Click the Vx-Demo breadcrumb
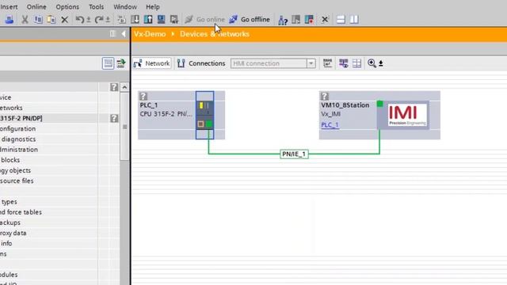The width and height of the screenshot is (507, 285). click(x=150, y=34)
